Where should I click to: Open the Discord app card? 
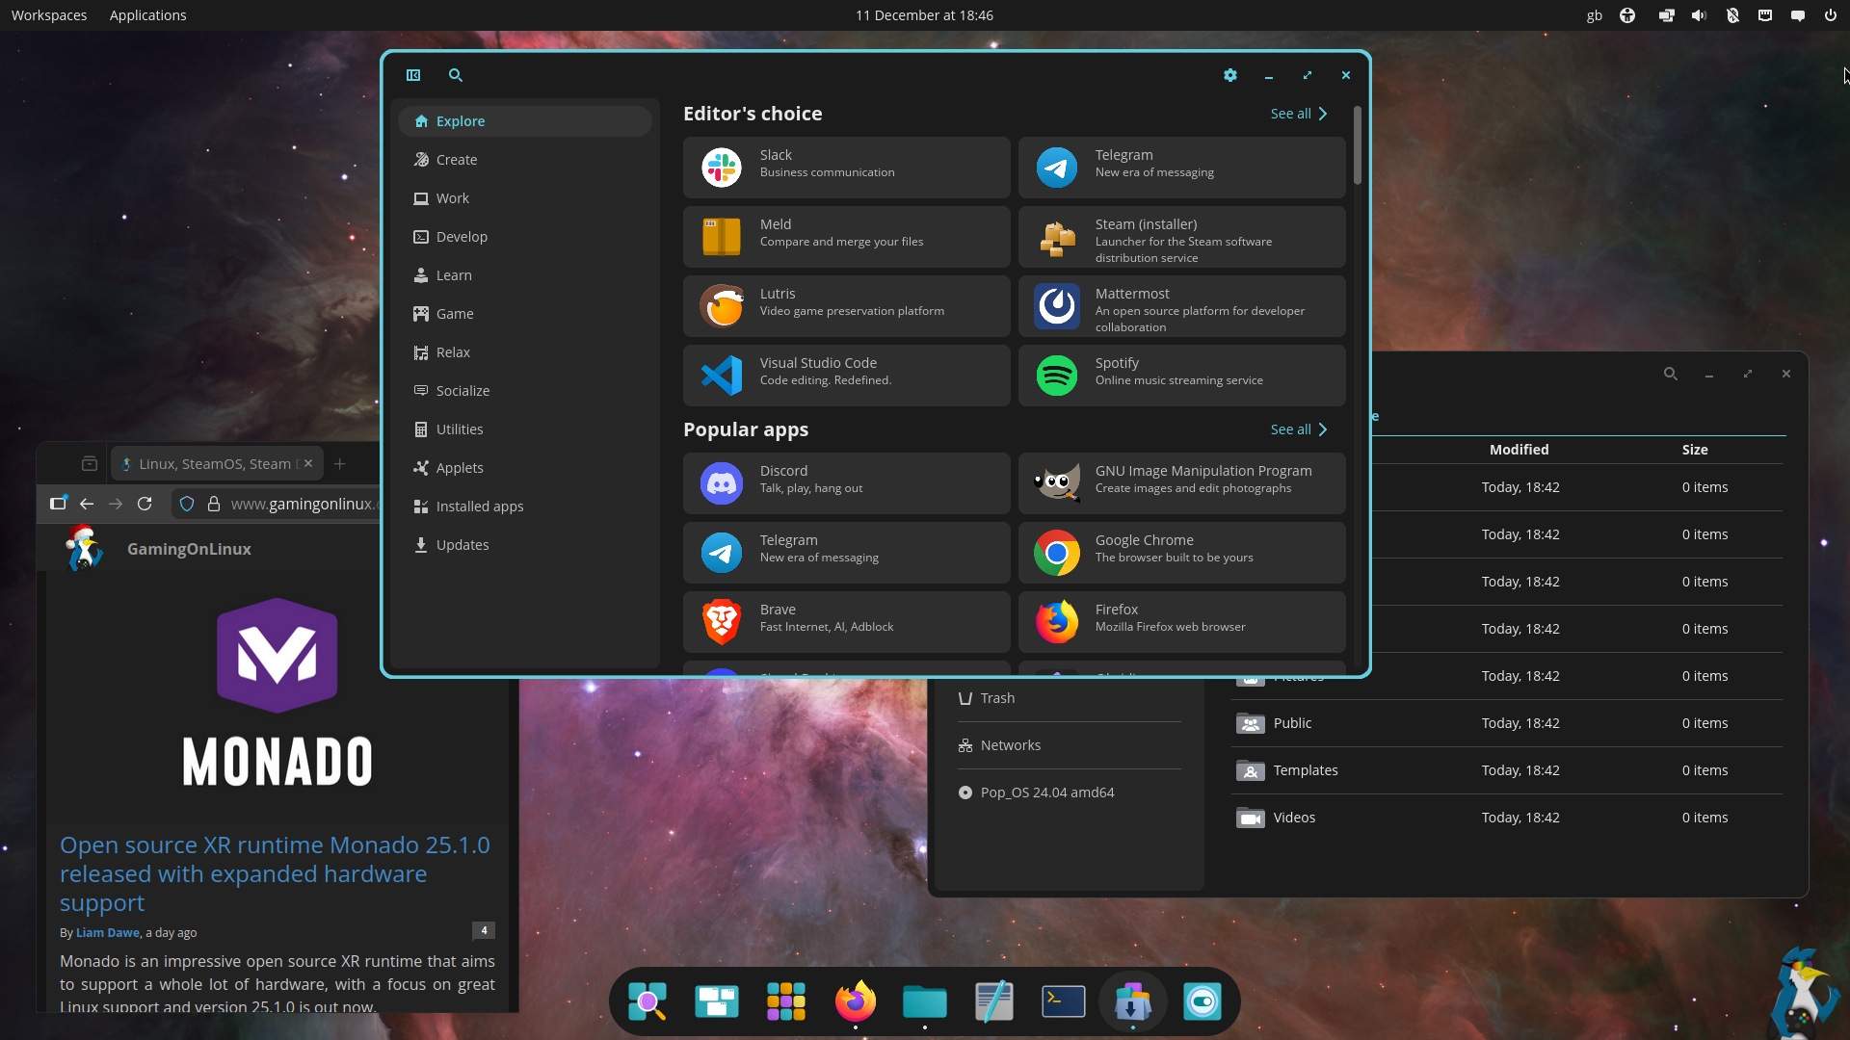[846, 483]
